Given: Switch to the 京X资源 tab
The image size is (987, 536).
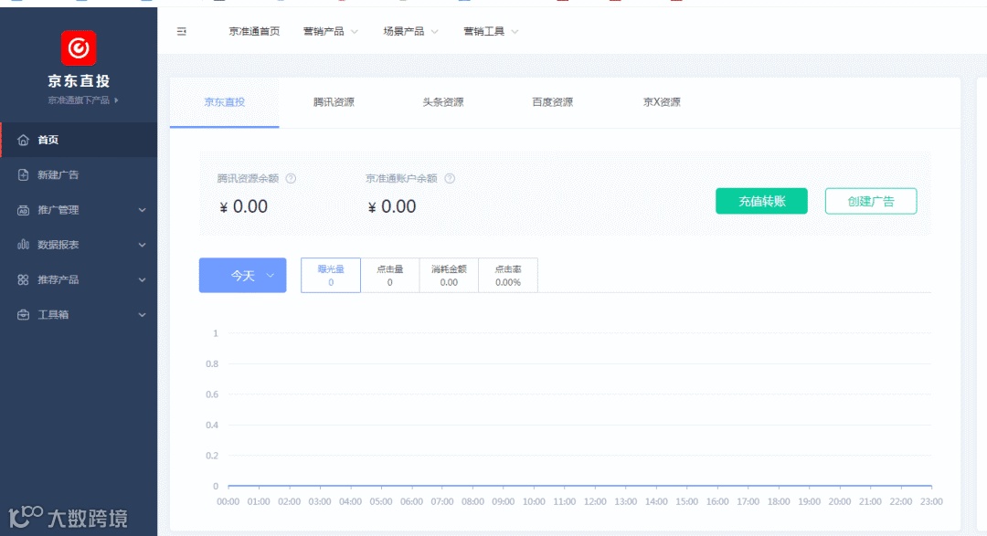Looking at the screenshot, I should coord(662,102).
